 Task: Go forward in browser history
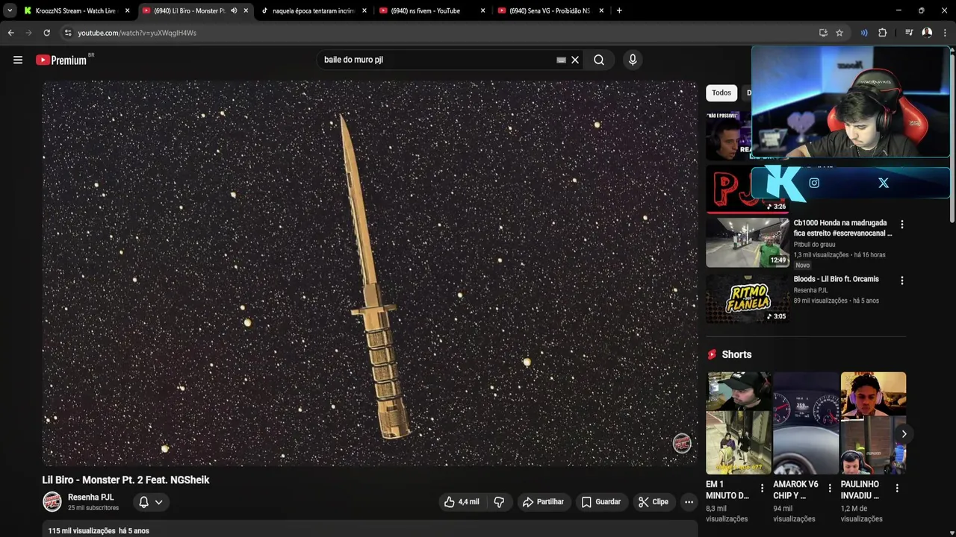(x=28, y=33)
